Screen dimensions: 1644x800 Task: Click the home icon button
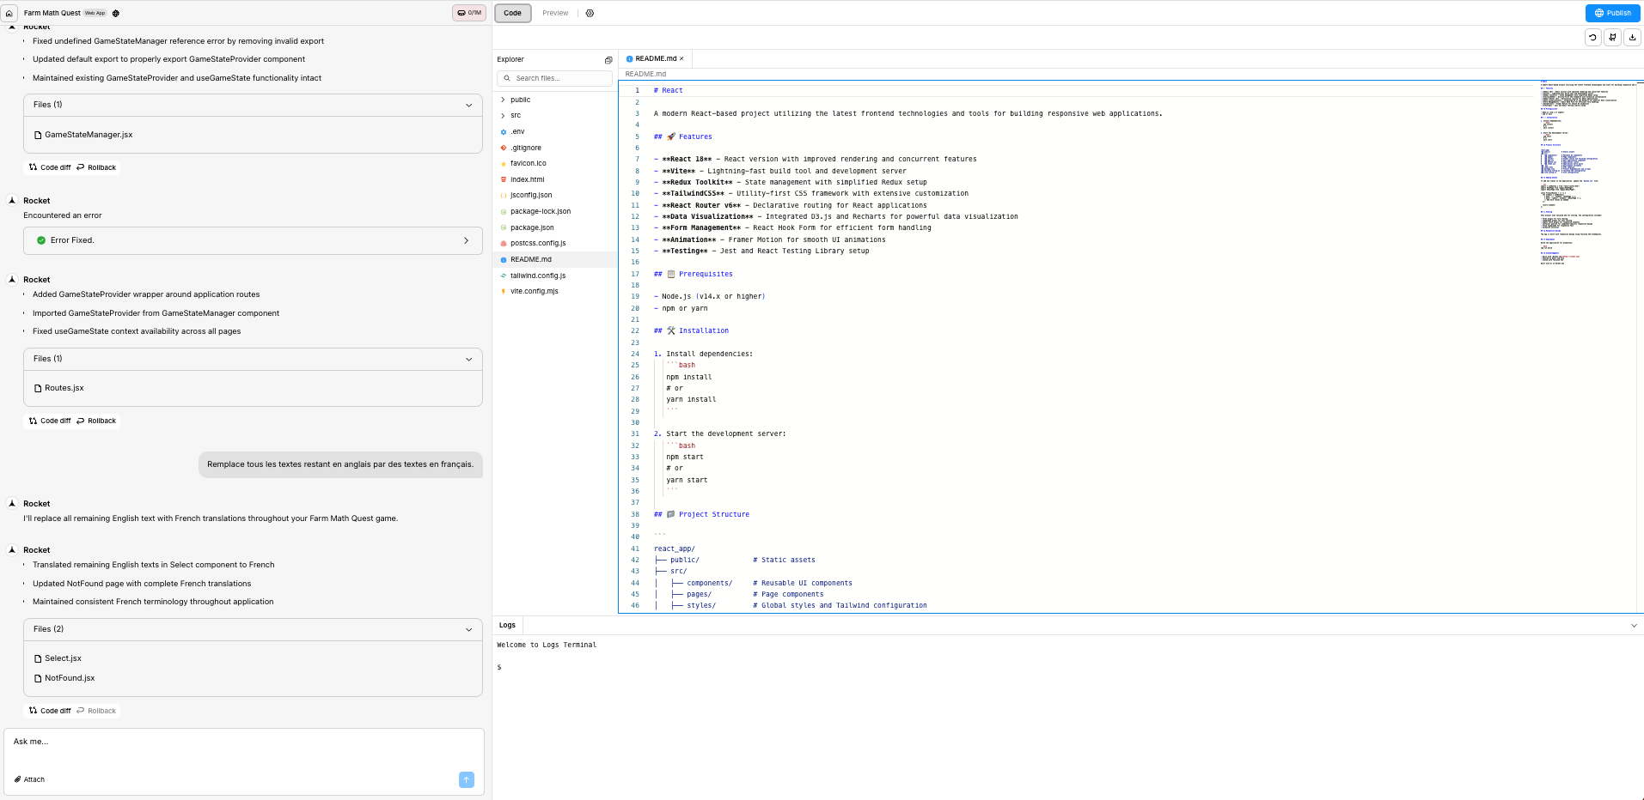coord(9,14)
